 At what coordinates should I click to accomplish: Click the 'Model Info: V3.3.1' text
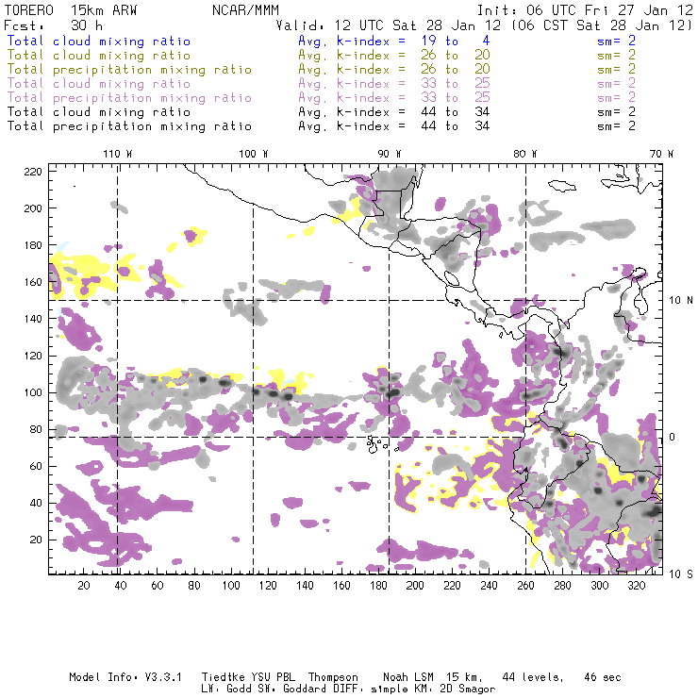[x=125, y=677]
